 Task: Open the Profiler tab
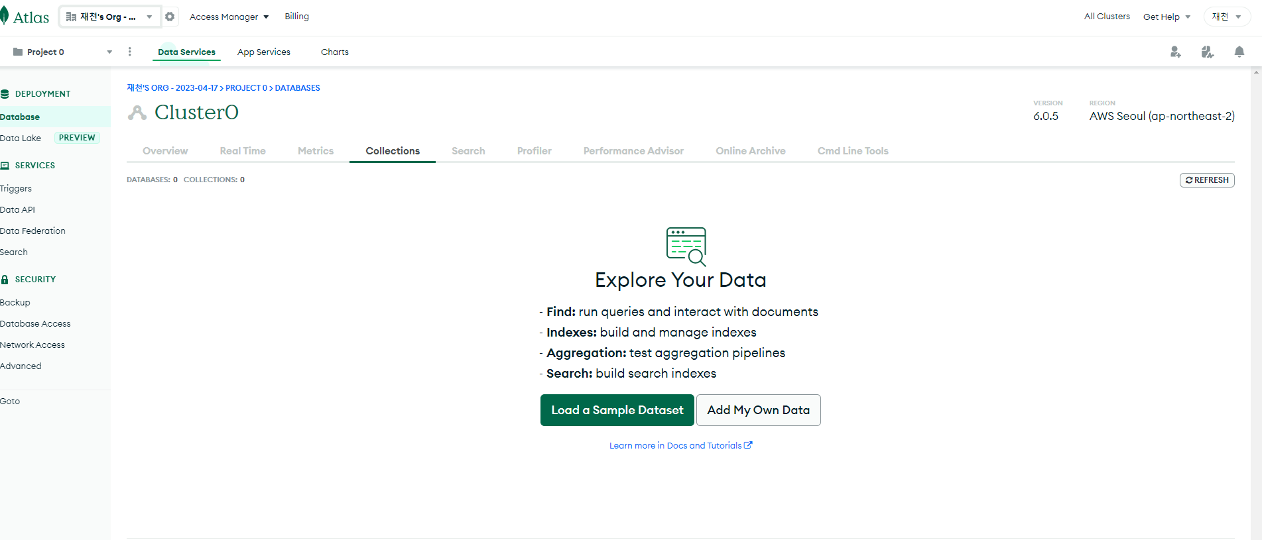535,151
